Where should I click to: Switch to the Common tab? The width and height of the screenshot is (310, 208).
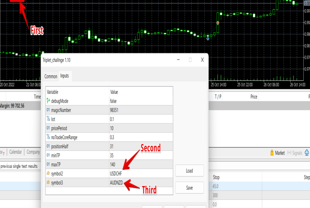coord(51,76)
